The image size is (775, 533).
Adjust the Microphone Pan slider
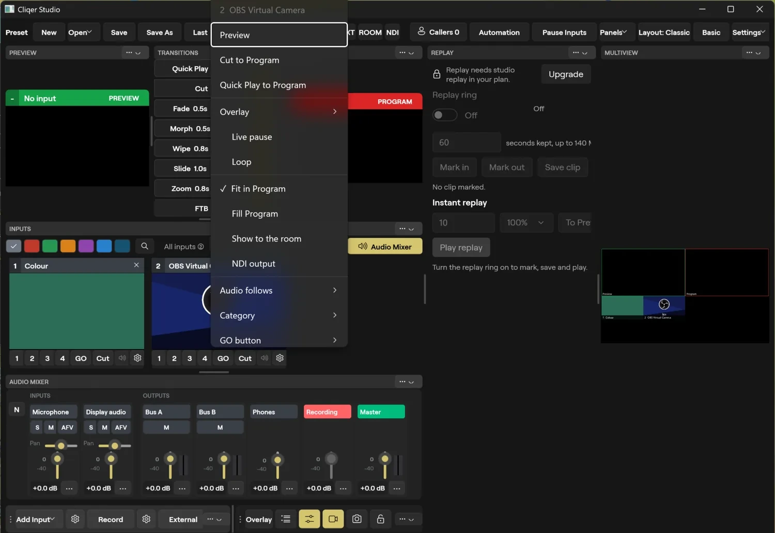(x=61, y=445)
